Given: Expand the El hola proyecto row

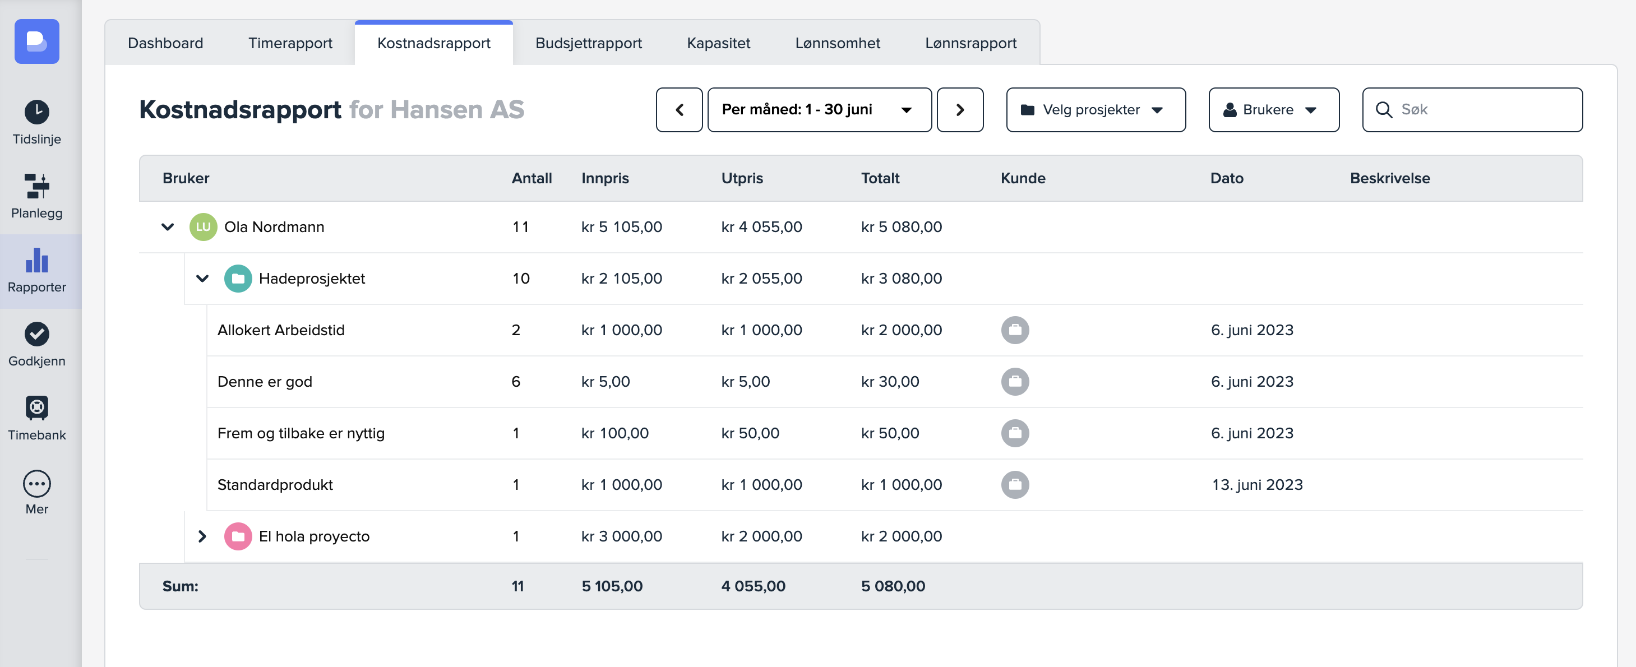Looking at the screenshot, I should (202, 536).
